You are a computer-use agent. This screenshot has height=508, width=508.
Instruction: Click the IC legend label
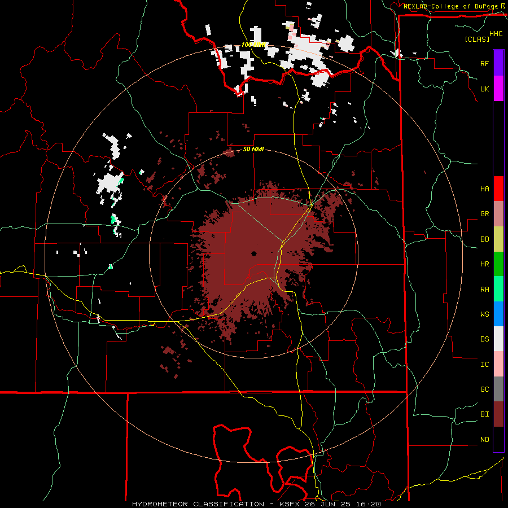click(485, 365)
